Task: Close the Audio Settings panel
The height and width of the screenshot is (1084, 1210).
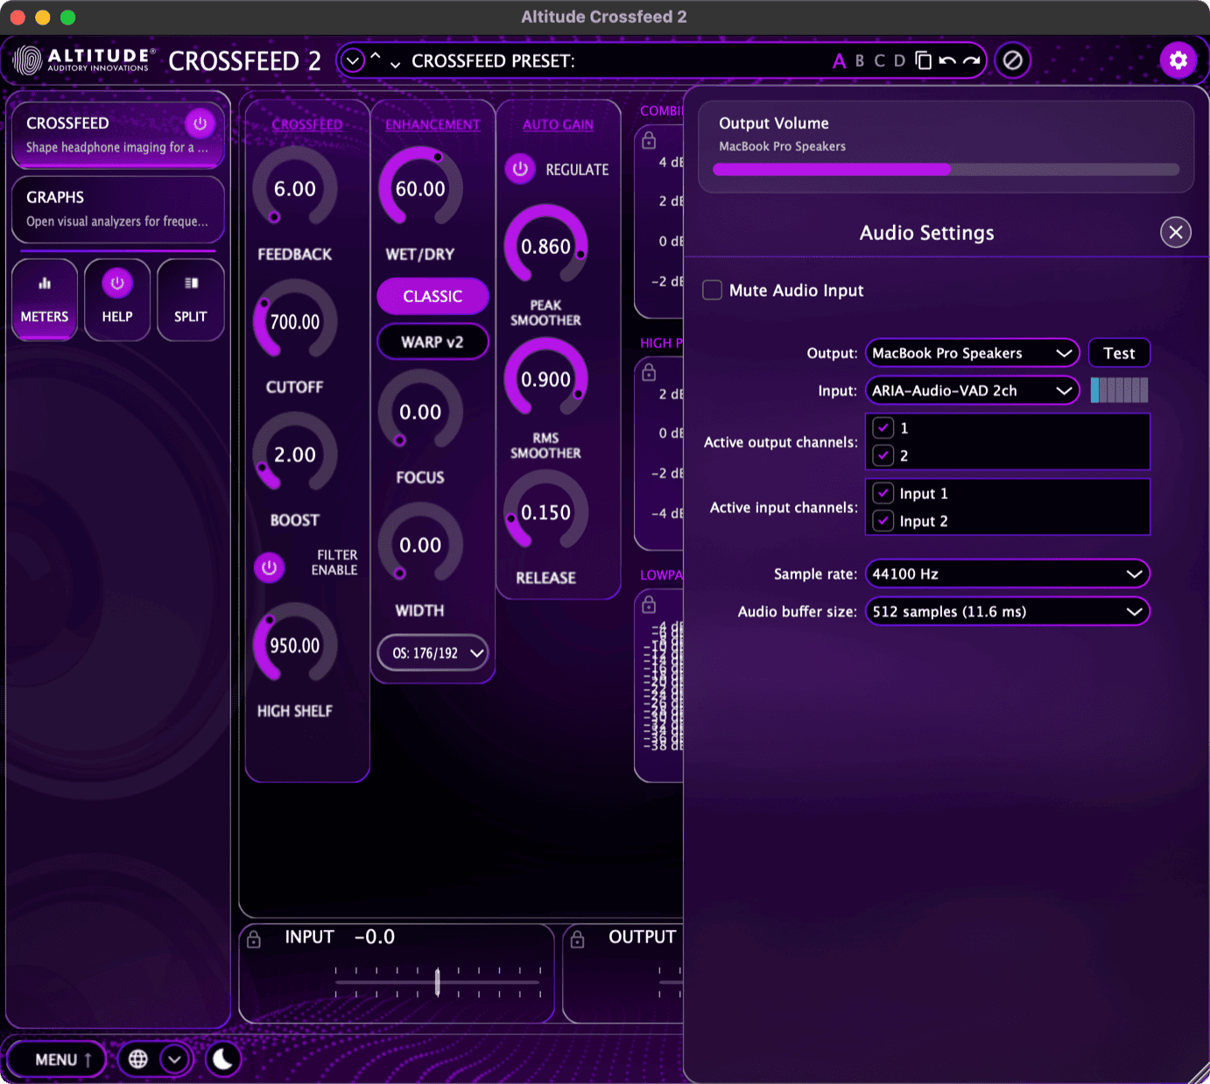Action: pos(1176,232)
